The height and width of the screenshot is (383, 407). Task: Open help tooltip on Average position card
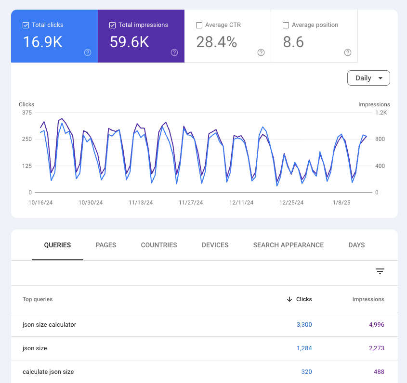[x=347, y=53]
